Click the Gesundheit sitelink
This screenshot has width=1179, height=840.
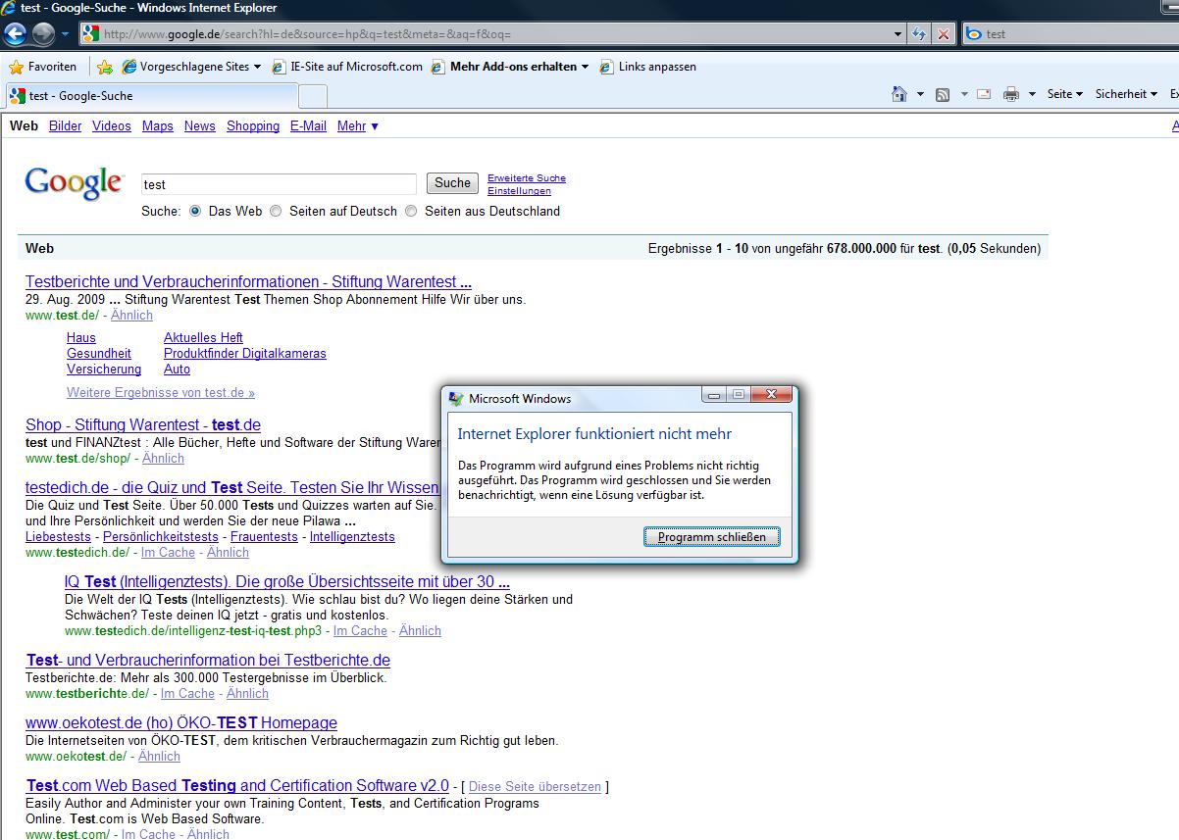click(99, 354)
